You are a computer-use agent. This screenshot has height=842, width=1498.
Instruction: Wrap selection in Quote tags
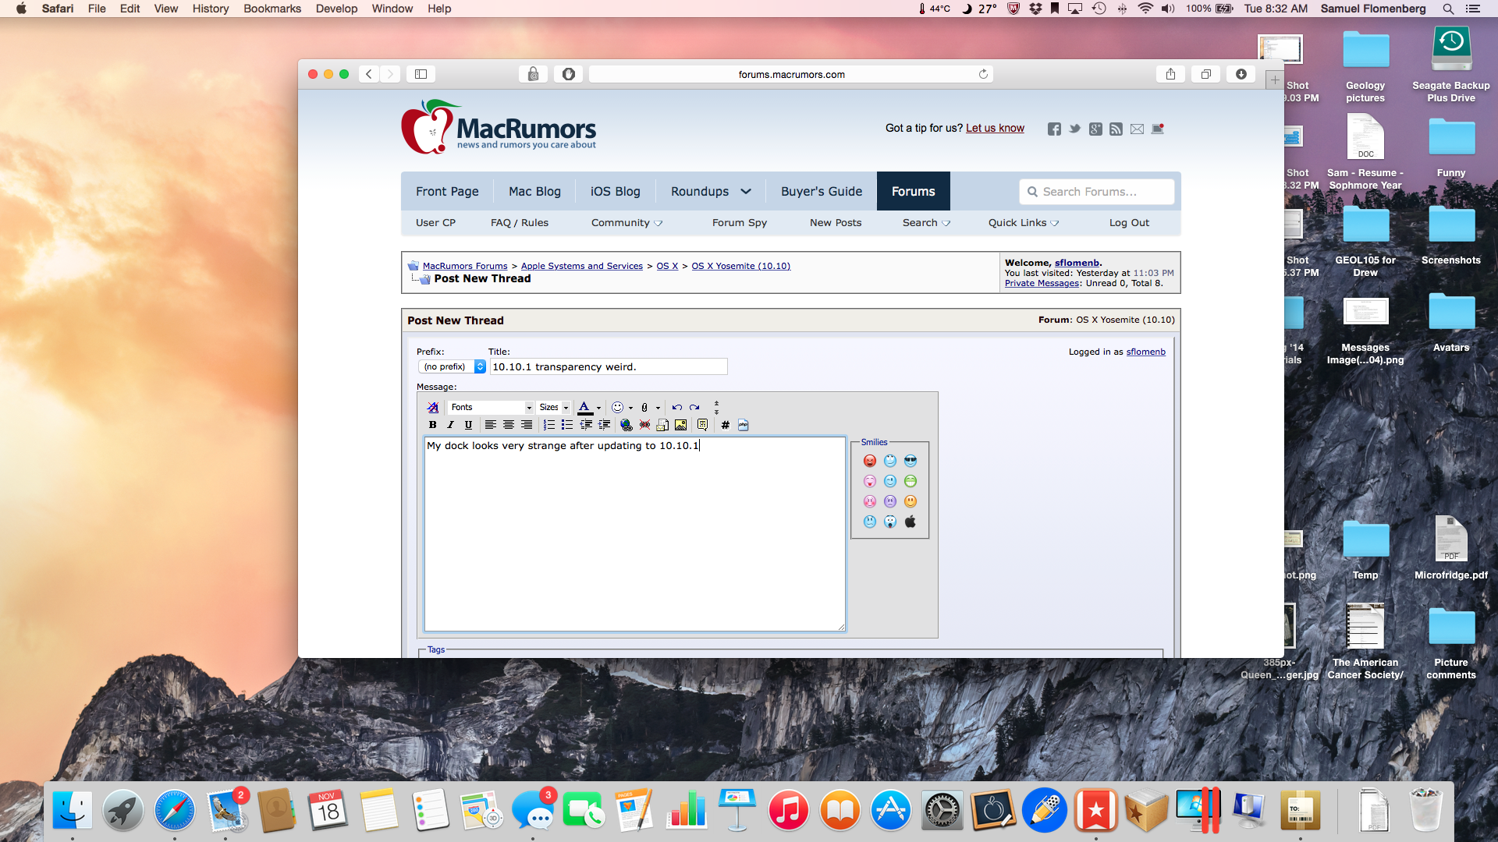tap(702, 425)
